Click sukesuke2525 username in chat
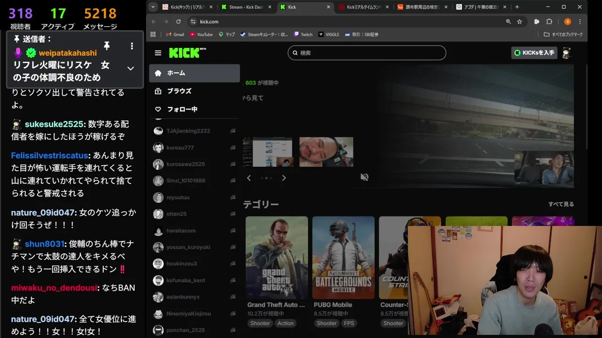This screenshot has height=338, width=602. (54, 124)
